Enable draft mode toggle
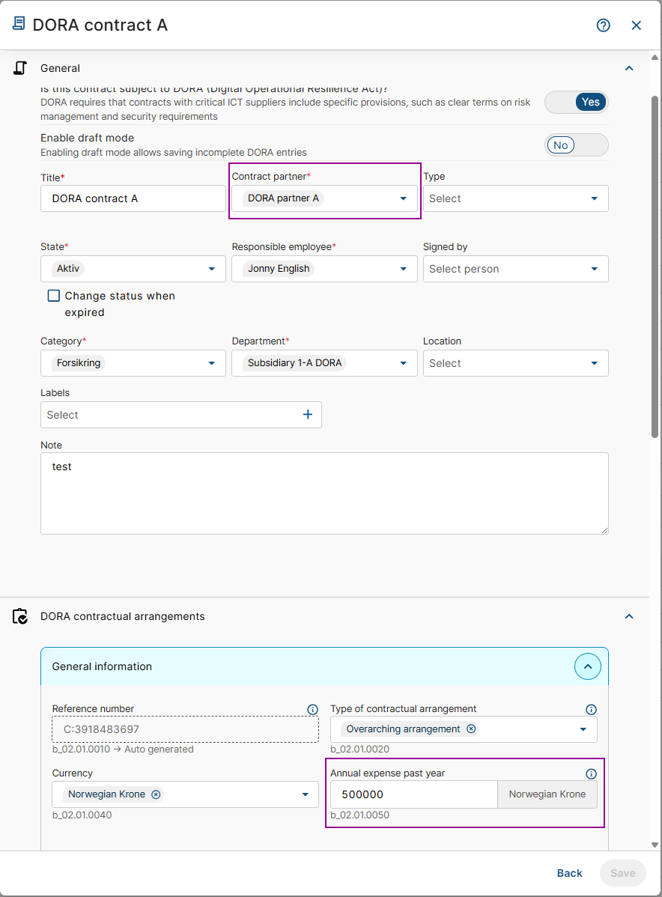662x897 pixels. coord(577,145)
